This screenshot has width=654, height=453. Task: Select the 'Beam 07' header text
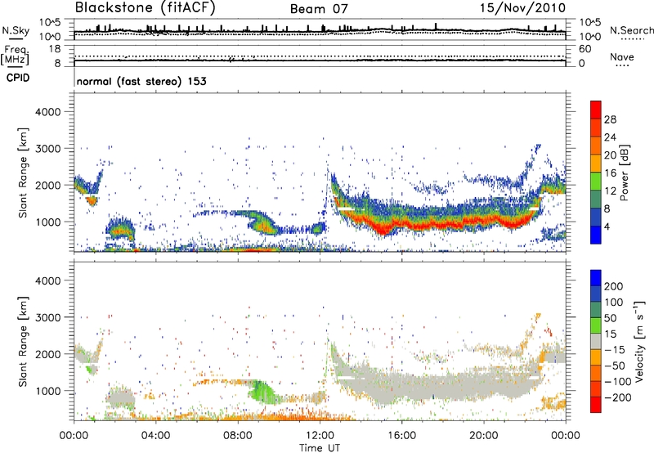point(319,9)
